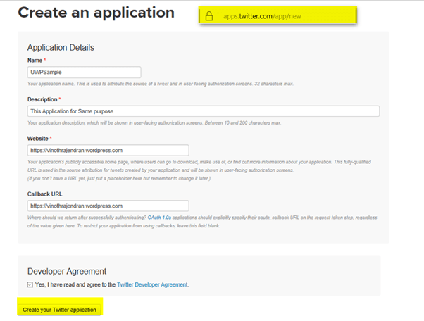Click the Create an application heading
This screenshot has width=424, height=321.
click(x=95, y=13)
